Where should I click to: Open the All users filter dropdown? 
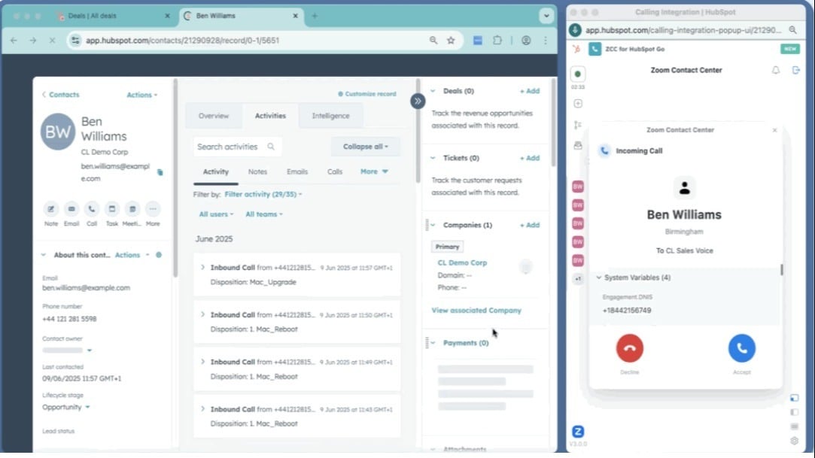[x=216, y=214]
